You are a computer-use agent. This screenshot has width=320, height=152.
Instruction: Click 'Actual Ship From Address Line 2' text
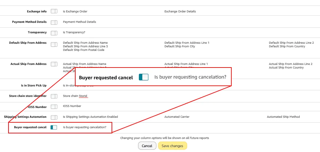pyautogui.click(x=291, y=64)
